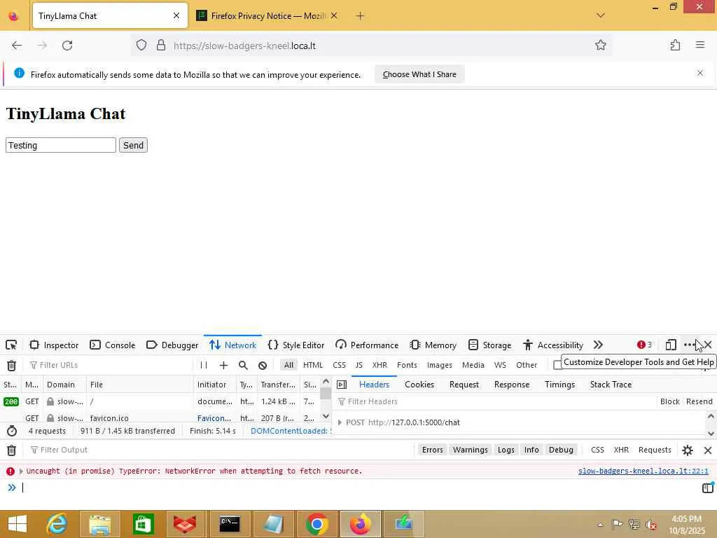This screenshot has width=717, height=538.
Task: Toggle the Debug console filter
Action: click(x=561, y=450)
